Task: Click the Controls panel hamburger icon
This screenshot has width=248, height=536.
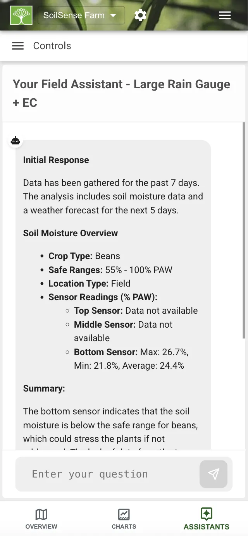Action: (x=17, y=45)
